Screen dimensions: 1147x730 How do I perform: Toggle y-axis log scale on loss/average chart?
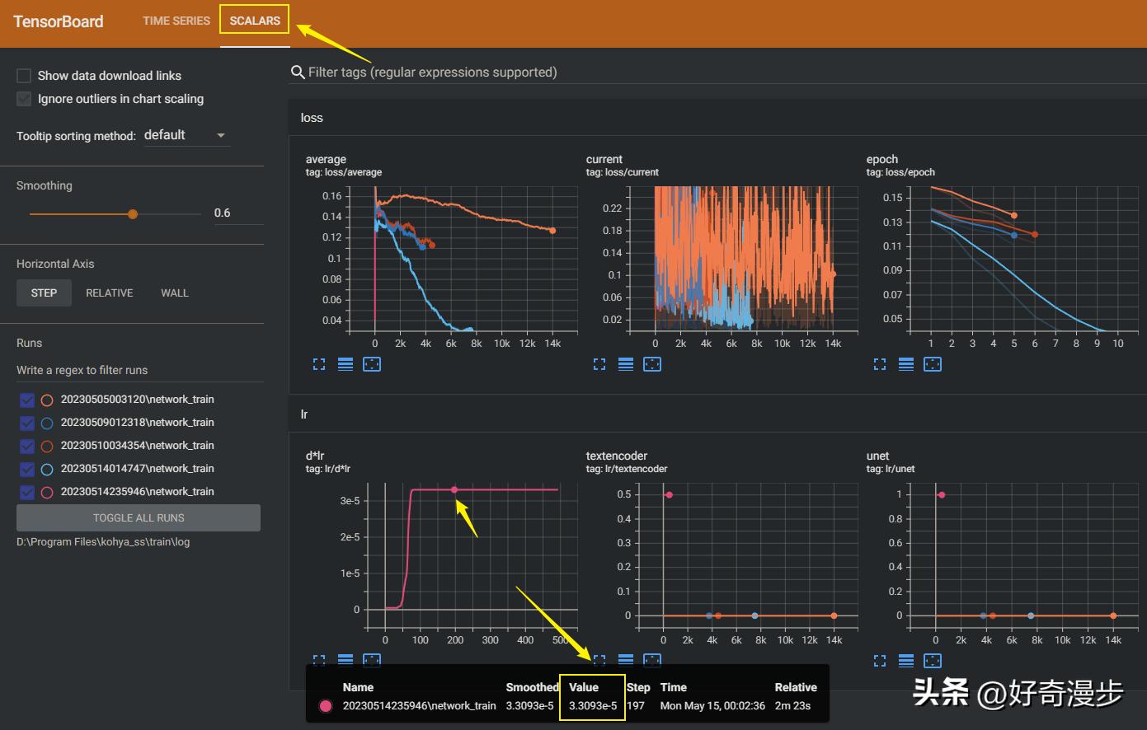click(346, 364)
